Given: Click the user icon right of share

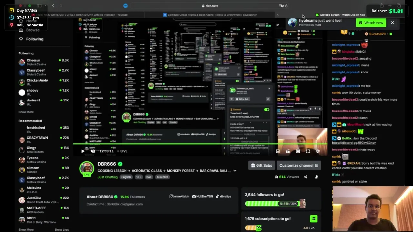Looking at the screenshot, I should click(x=317, y=177).
